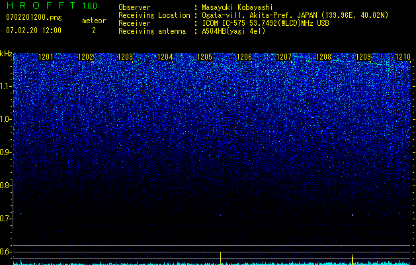The width and height of the screenshot is (416, 265).
Task: Click the 1201 time marker
Action: [46, 56]
